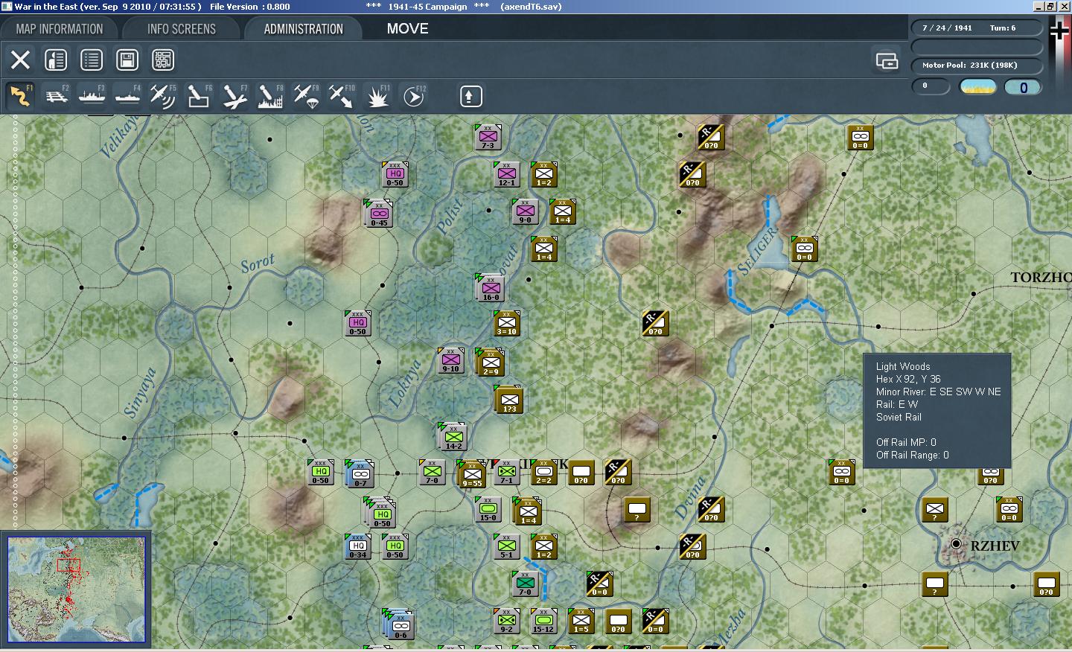Select the Soviet unit labeled 3=10
This screenshot has width=1072, height=652.
(x=506, y=324)
